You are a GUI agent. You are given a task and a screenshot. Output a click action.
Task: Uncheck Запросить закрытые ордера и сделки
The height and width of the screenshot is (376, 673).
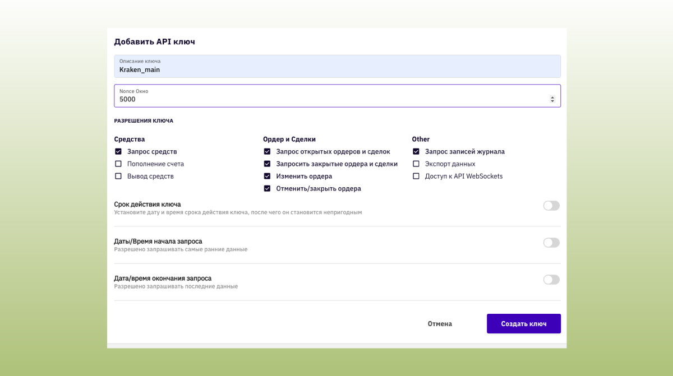268,164
